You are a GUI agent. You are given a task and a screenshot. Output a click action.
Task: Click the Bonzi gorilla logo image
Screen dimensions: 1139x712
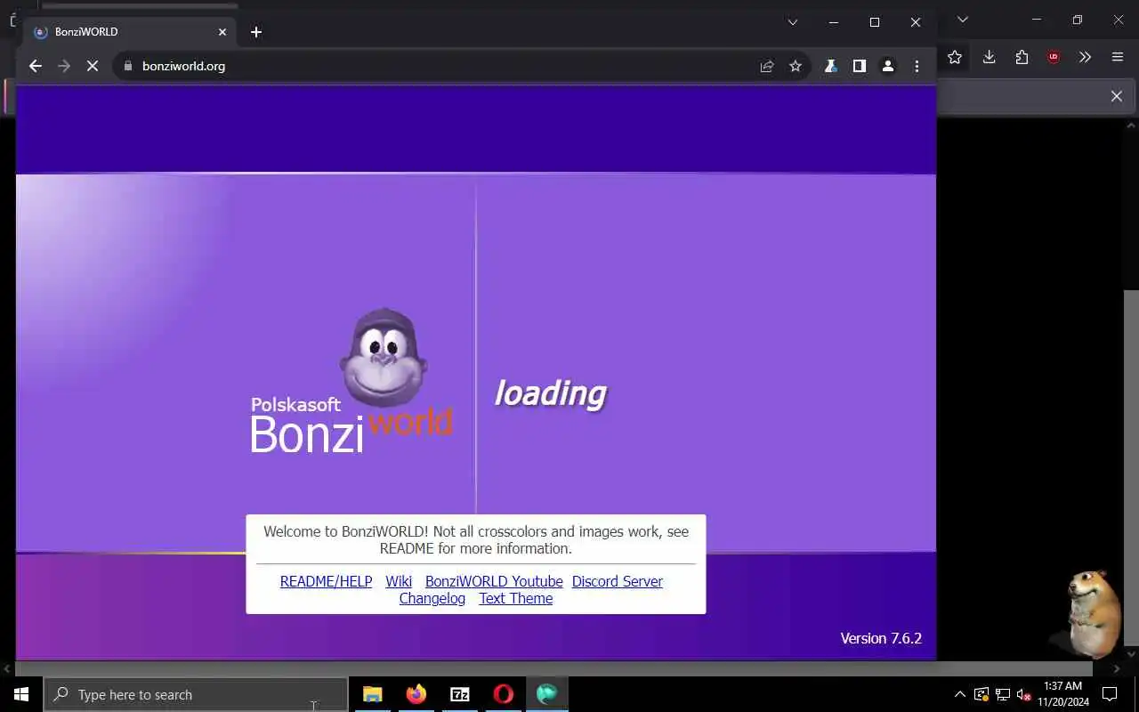tap(384, 358)
